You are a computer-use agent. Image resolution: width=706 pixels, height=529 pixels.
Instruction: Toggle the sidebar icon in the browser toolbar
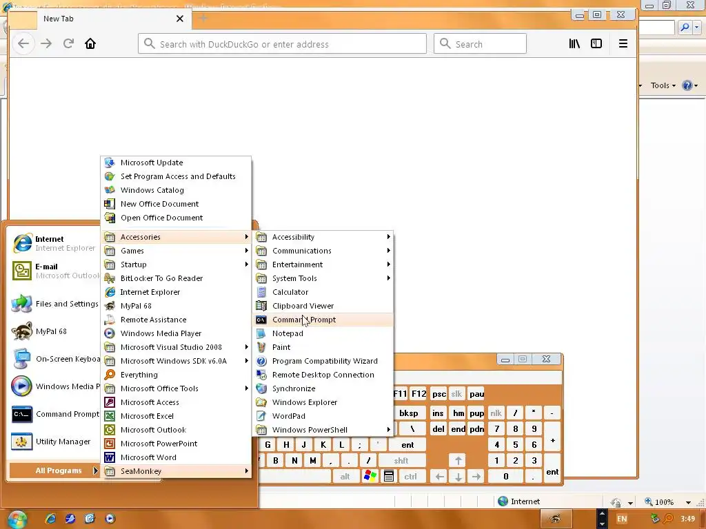pyautogui.click(x=596, y=43)
